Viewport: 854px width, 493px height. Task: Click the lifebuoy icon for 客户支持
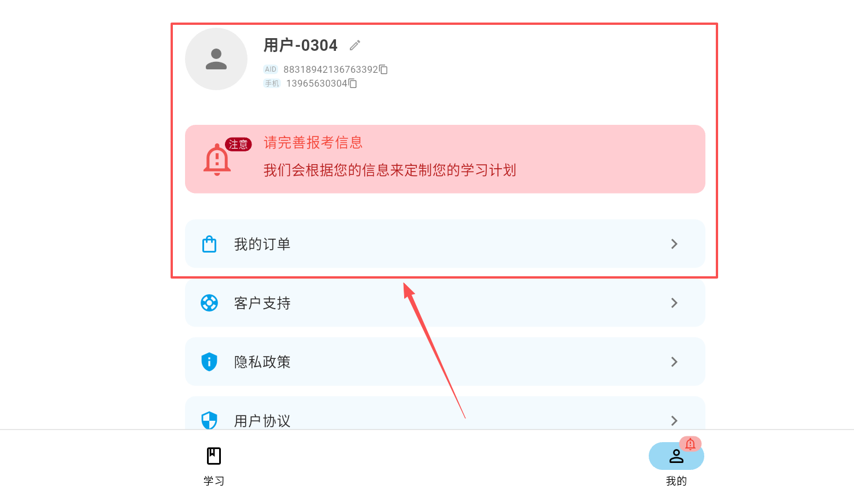coord(209,303)
